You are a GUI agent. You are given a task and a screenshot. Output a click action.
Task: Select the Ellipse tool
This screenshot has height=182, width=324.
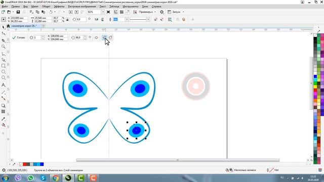(x=4, y=72)
